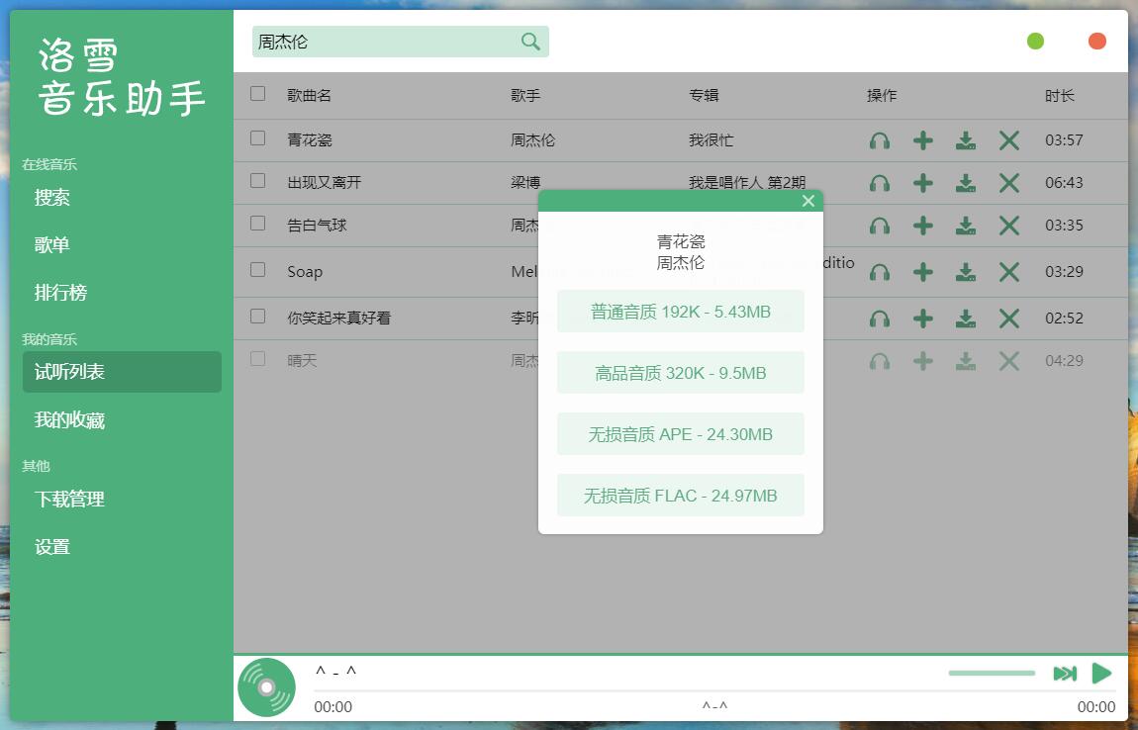Check the box beside 告白气球
This screenshot has width=1138, height=730.
(x=259, y=225)
